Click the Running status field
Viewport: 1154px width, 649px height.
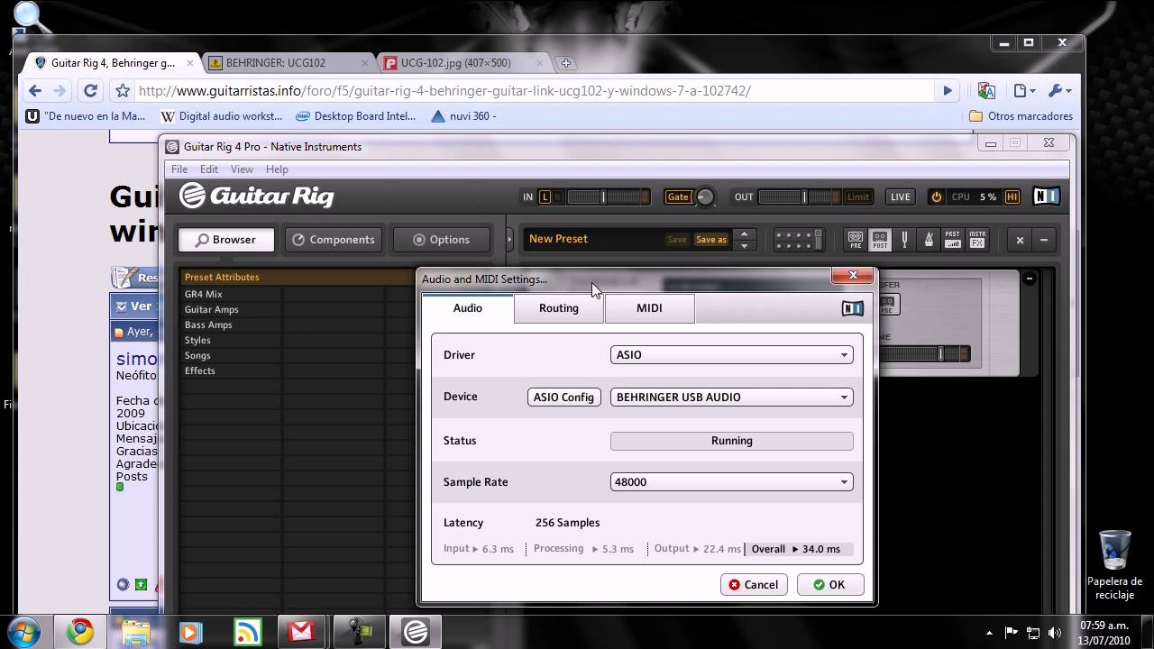click(732, 441)
